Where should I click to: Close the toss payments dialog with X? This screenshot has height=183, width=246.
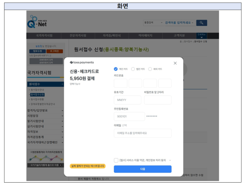pos(175,63)
